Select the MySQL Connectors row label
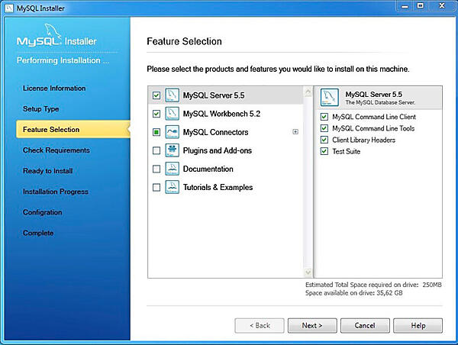The width and height of the screenshot is (458, 345). point(215,132)
